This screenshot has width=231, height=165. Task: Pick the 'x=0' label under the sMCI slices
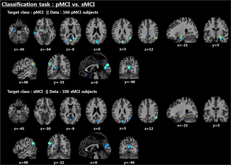coord(94,163)
